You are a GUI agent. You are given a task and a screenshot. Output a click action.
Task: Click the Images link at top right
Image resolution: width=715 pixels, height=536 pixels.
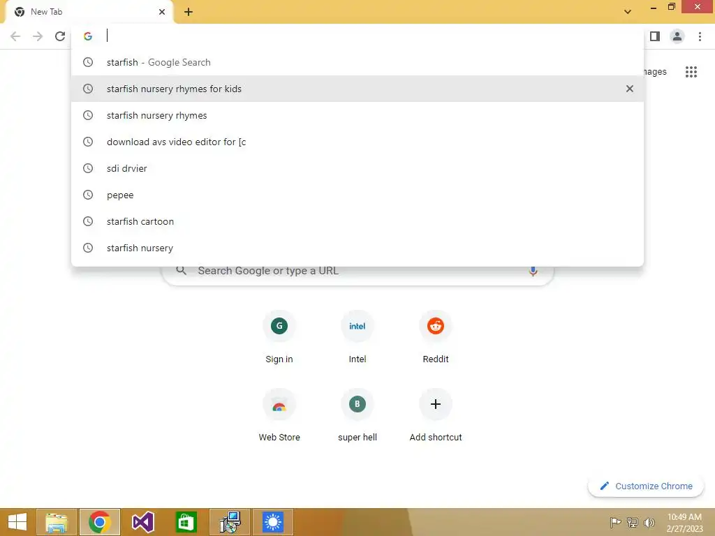(655, 72)
